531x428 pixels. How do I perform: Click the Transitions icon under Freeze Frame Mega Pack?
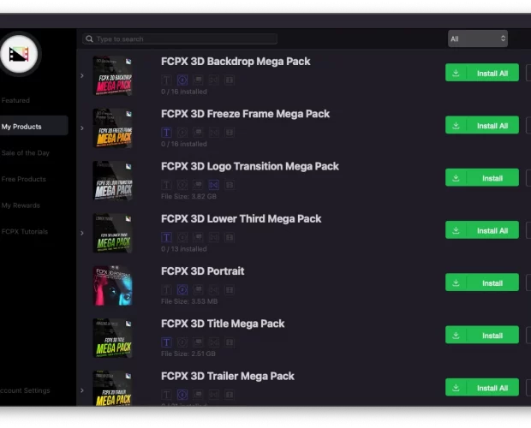click(214, 133)
